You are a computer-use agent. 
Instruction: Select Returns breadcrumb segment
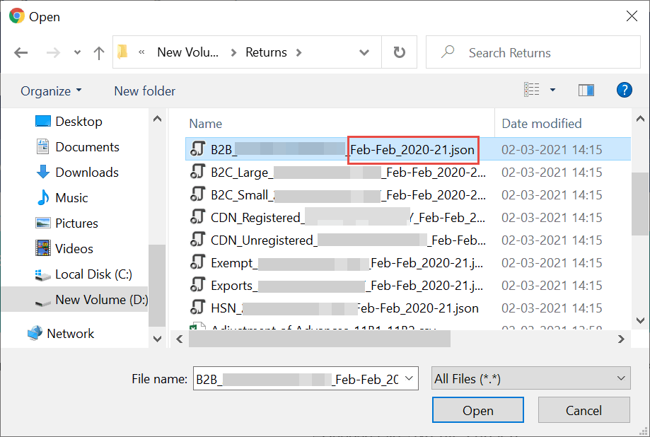coord(266,52)
